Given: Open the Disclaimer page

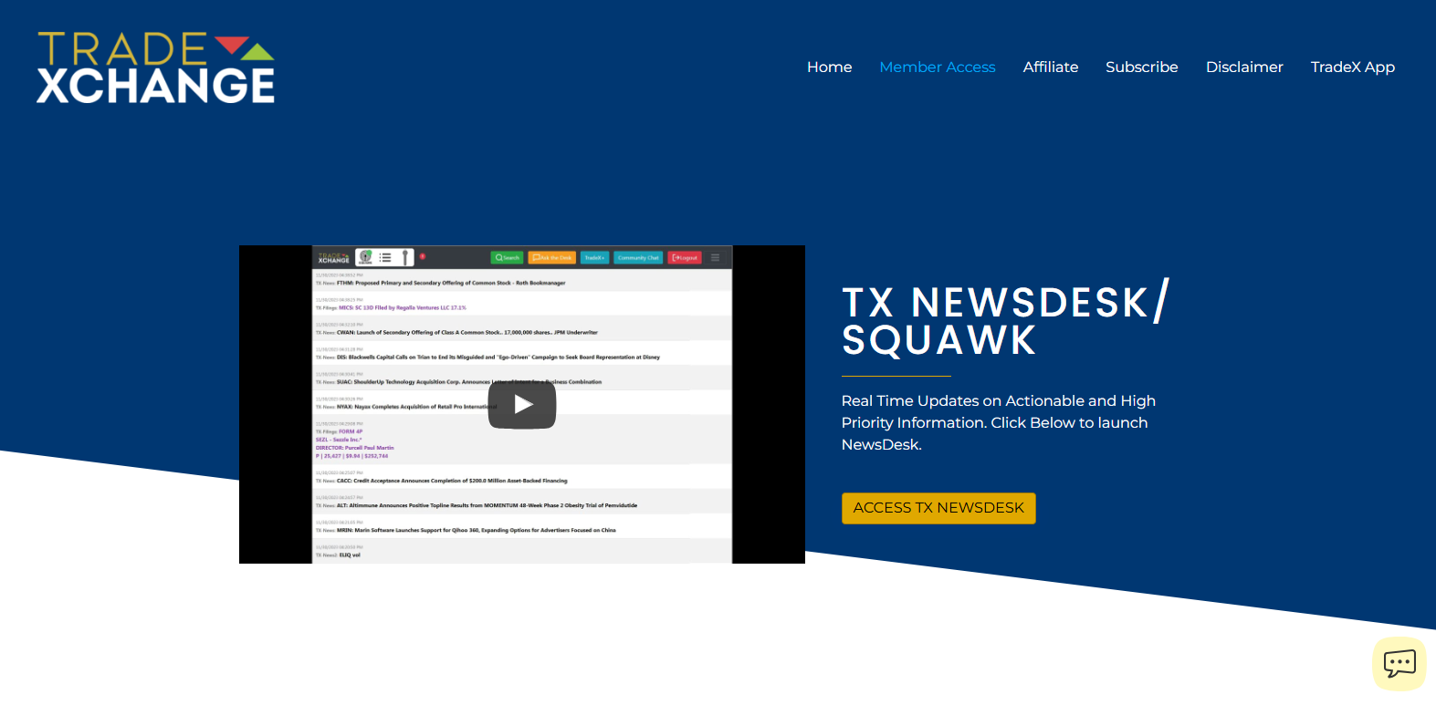Looking at the screenshot, I should (1244, 67).
